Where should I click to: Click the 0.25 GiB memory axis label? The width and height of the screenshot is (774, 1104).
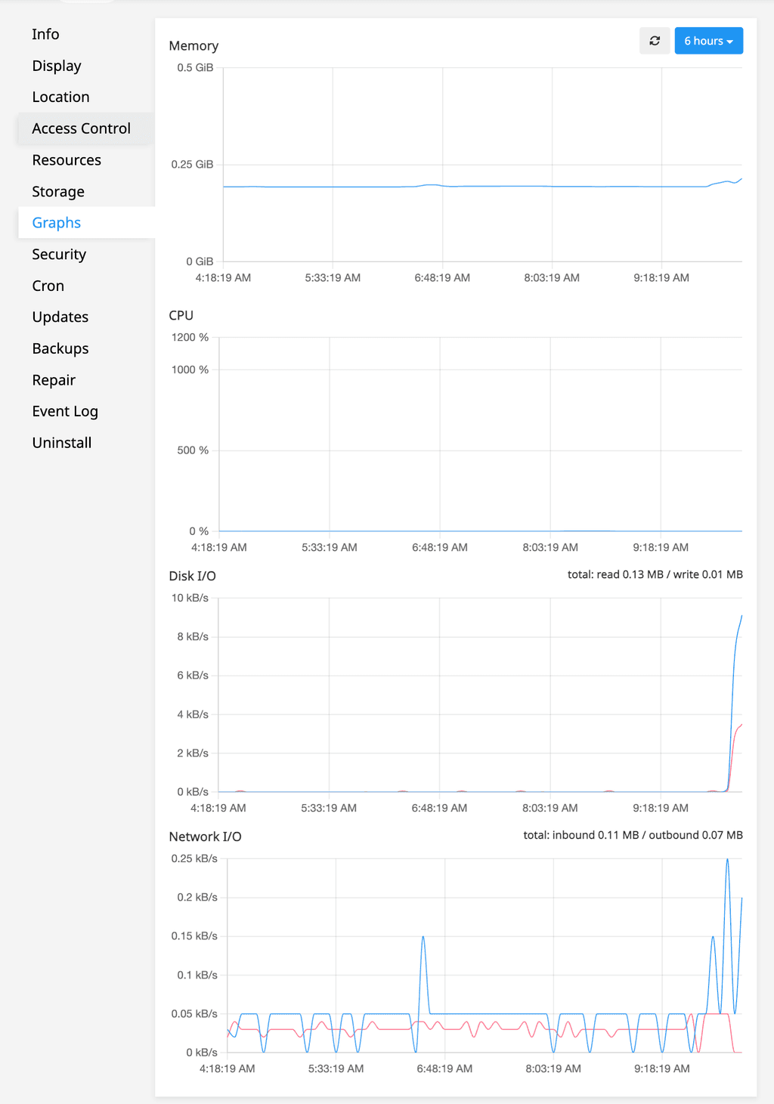click(x=192, y=164)
